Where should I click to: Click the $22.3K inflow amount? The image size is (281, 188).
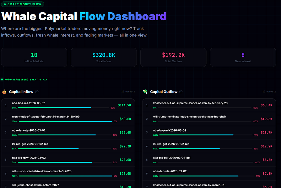pos(125,146)
